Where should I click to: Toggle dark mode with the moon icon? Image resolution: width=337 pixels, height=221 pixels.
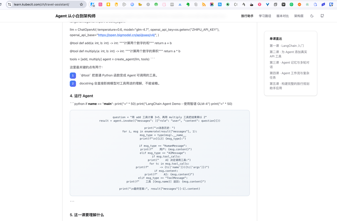click(312, 16)
